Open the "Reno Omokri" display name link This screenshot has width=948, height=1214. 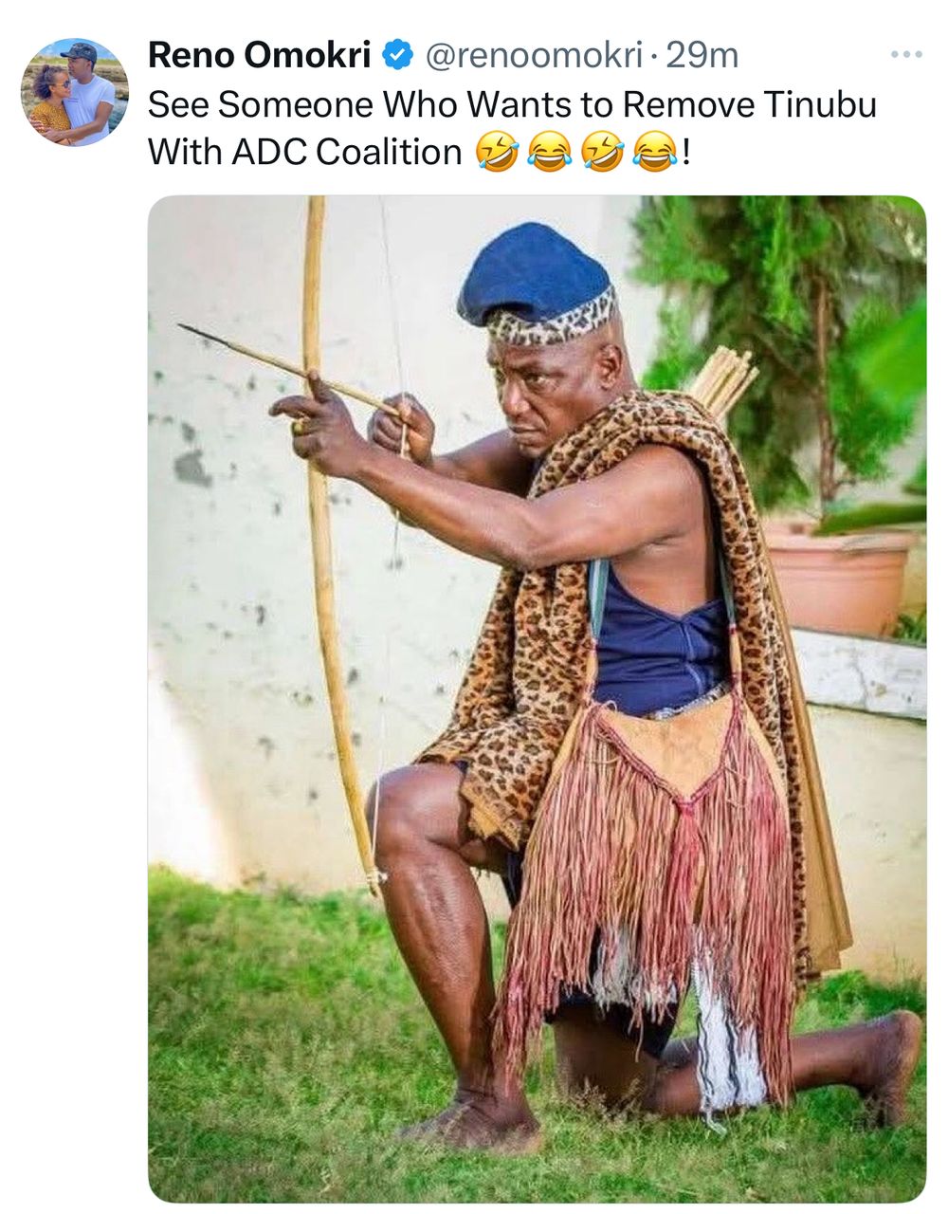[259, 56]
